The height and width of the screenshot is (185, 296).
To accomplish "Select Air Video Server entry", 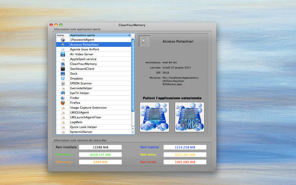I will (x=94, y=54).
